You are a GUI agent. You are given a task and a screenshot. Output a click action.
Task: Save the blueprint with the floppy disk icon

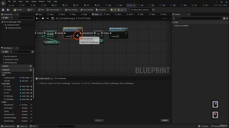tap(3, 10)
